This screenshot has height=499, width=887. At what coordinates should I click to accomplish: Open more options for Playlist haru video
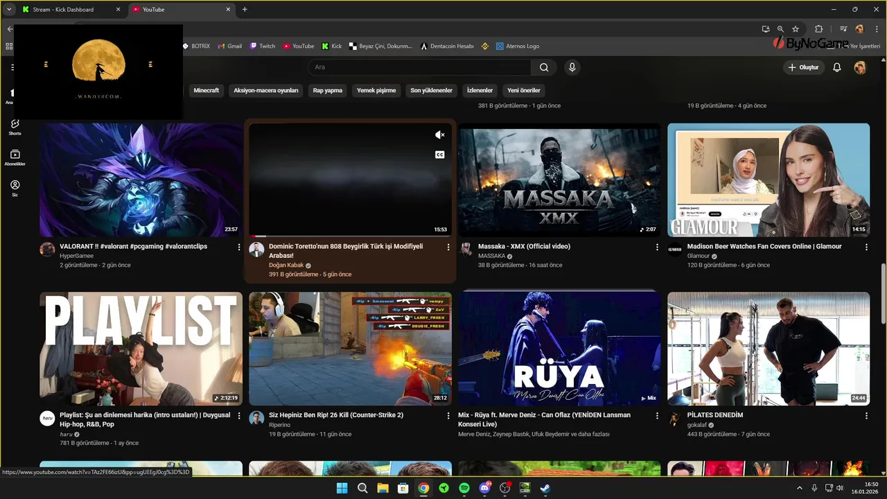[239, 416]
